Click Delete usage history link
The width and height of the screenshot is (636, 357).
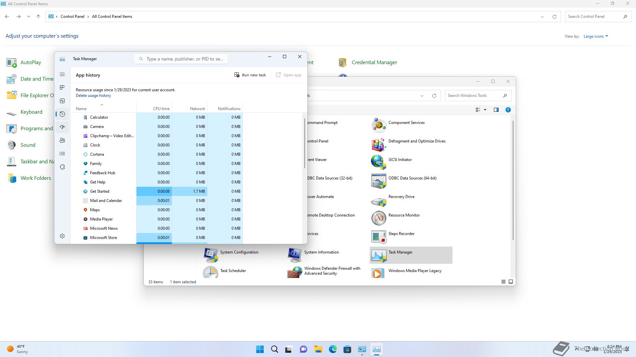pos(93,96)
